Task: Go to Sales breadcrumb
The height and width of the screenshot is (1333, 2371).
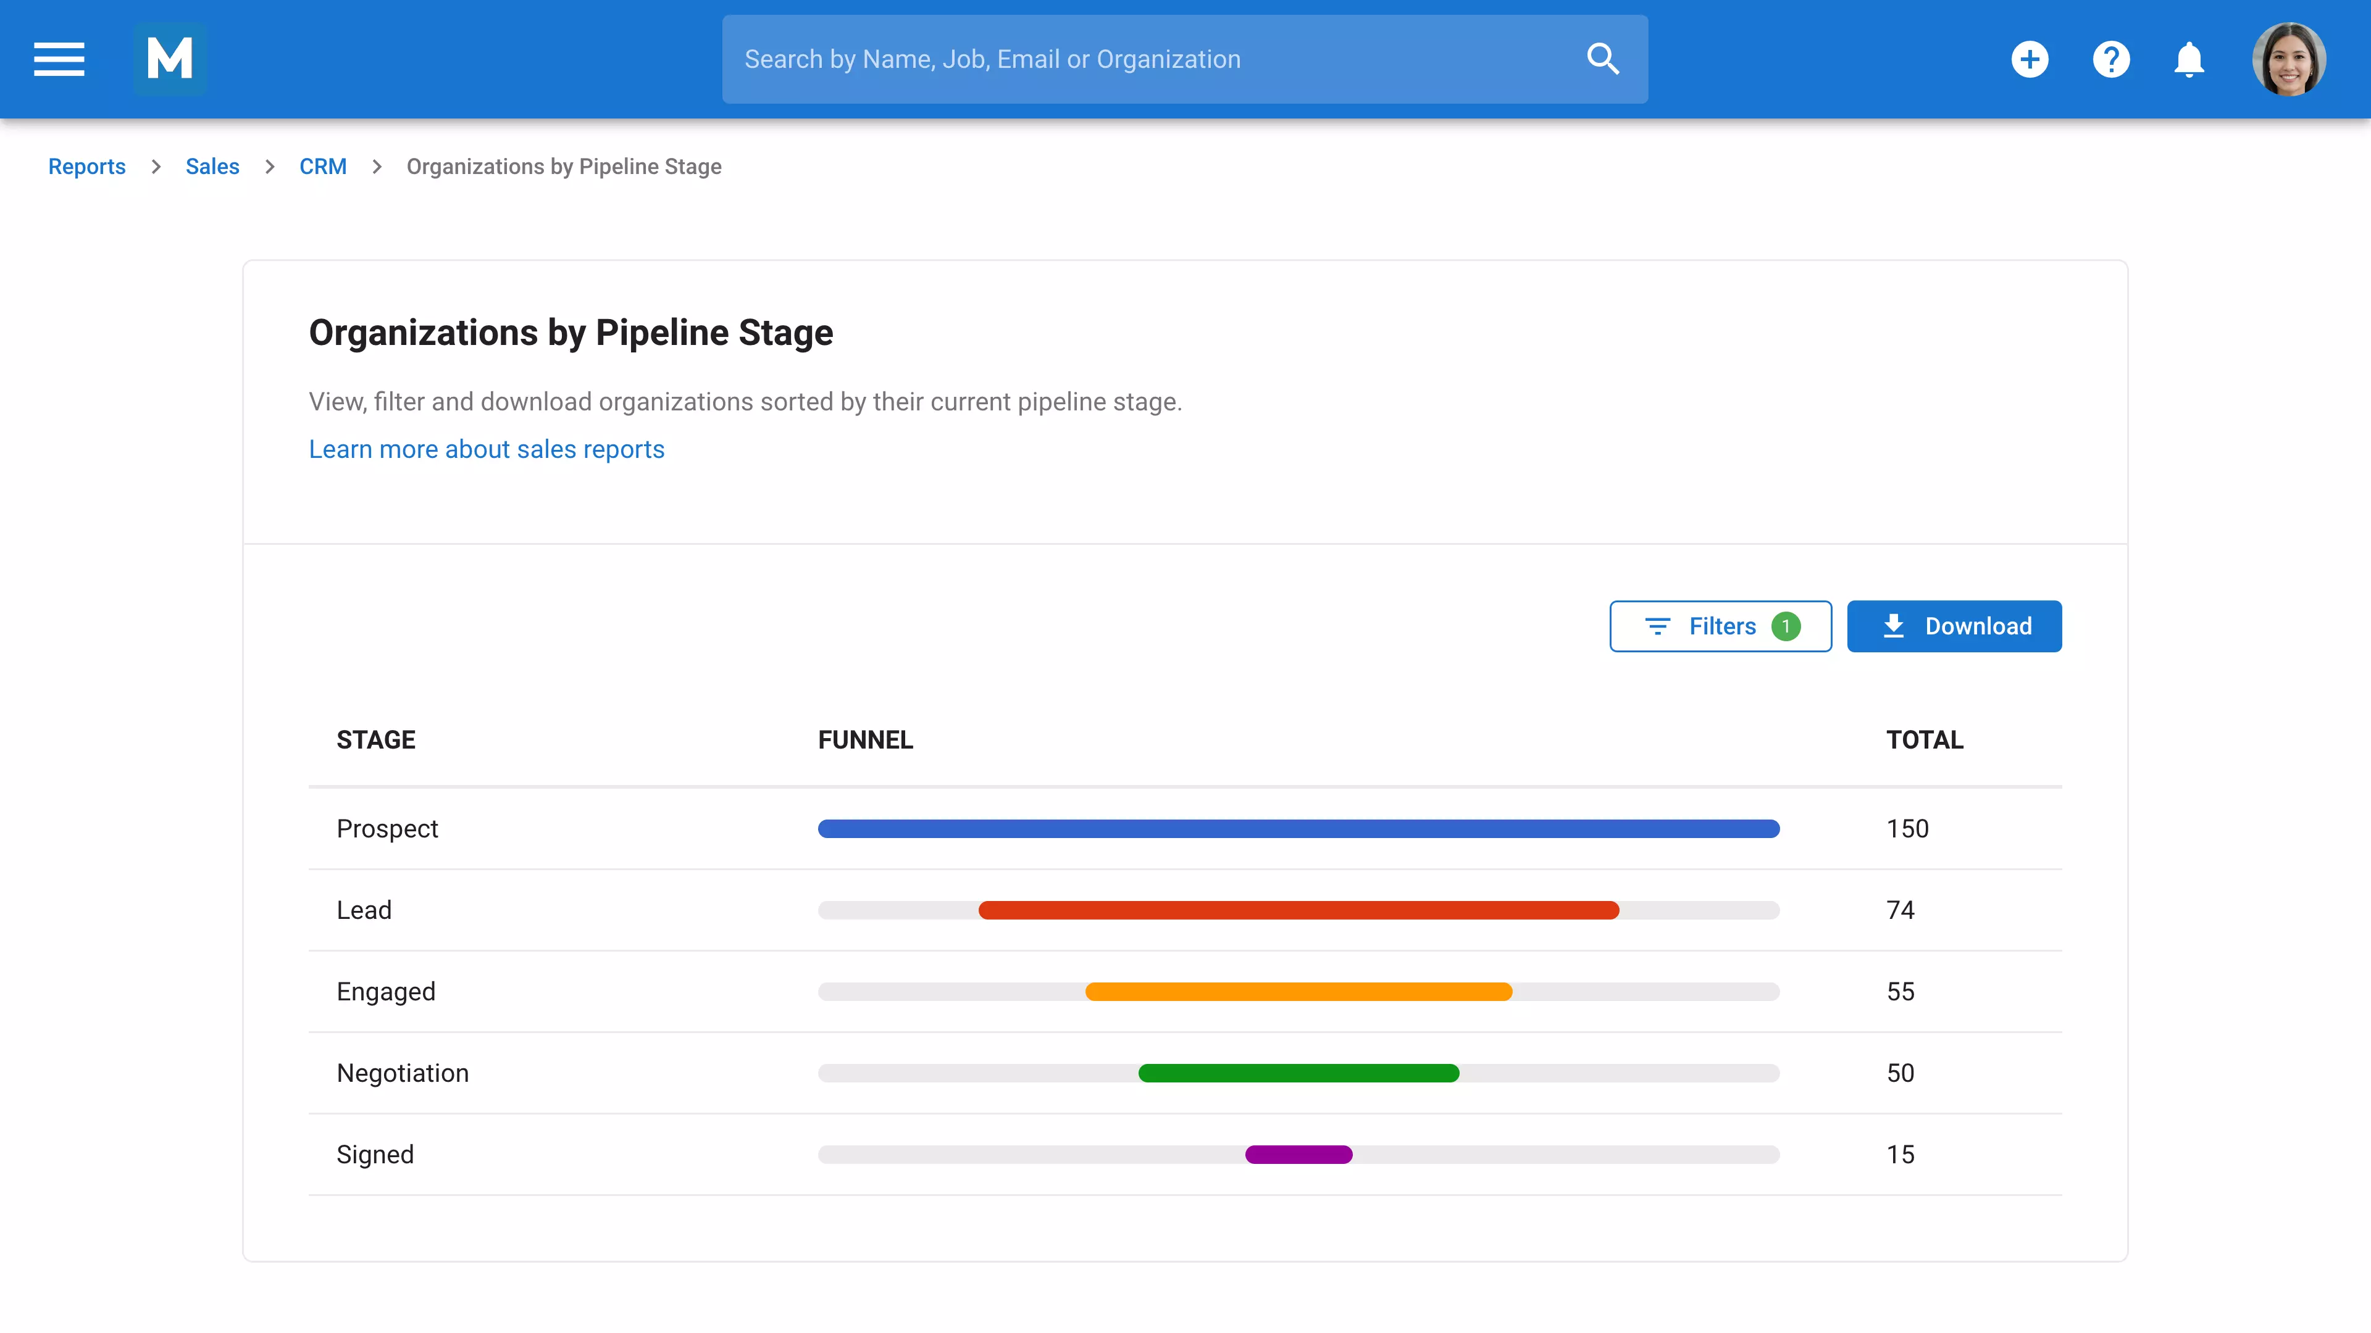Action: coord(212,167)
